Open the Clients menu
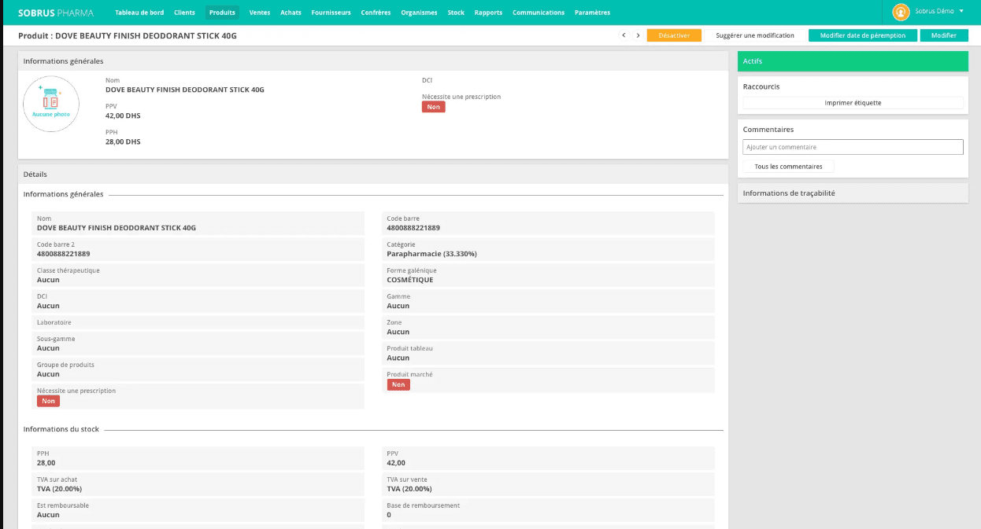This screenshot has height=529, width=981. pos(185,13)
